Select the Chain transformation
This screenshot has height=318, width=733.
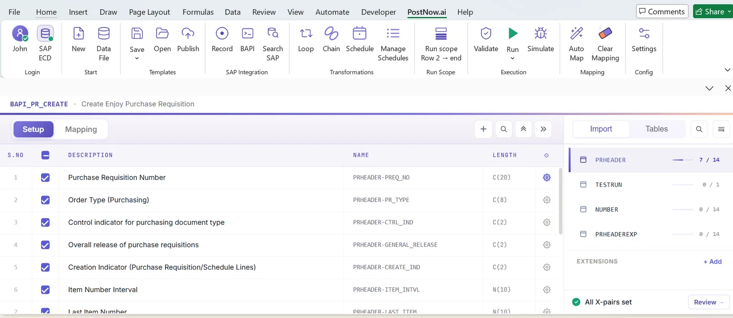tap(331, 34)
